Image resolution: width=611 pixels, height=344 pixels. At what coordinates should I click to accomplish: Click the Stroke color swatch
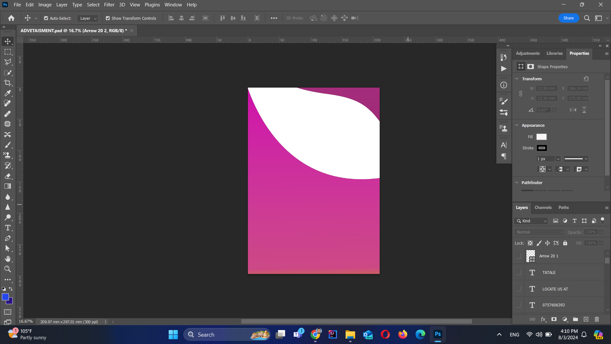pos(542,148)
